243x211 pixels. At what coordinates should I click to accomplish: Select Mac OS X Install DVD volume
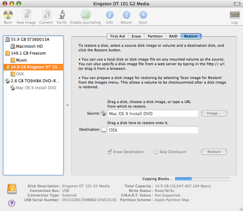click(x=33, y=88)
